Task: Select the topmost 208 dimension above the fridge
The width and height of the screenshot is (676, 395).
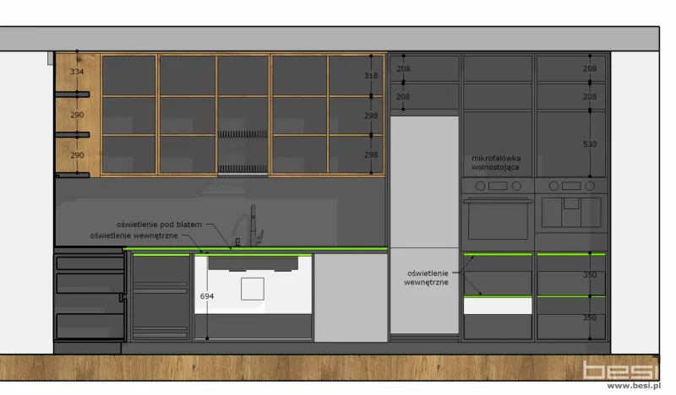Action: click(x=403, y=68)
